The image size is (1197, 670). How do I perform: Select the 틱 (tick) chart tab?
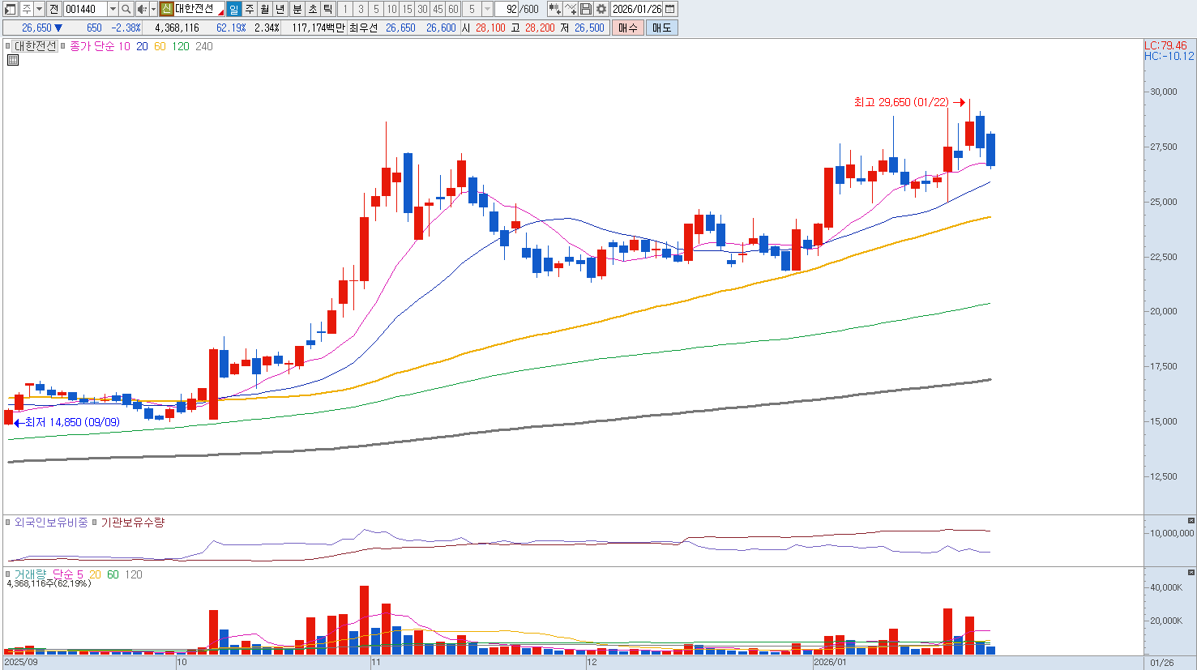click(327, 9)
